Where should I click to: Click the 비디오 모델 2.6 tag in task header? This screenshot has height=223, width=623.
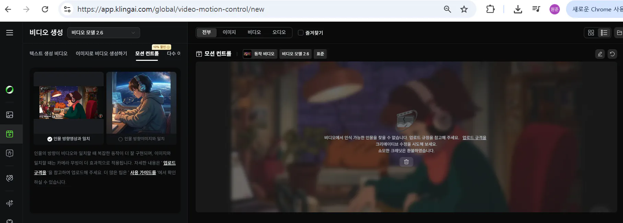point(296,54)
